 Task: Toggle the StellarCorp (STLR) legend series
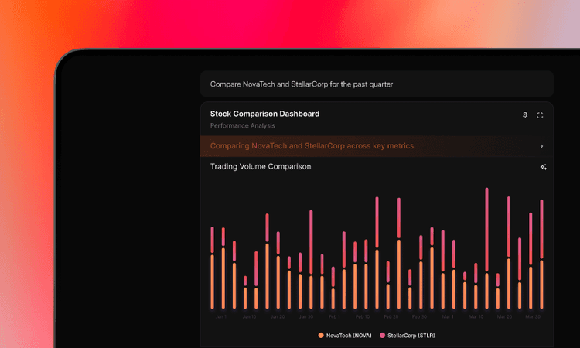coord(408,336)
